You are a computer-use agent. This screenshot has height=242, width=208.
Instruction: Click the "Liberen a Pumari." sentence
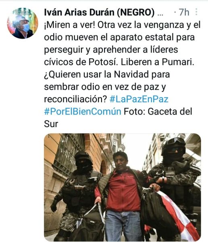157,62
